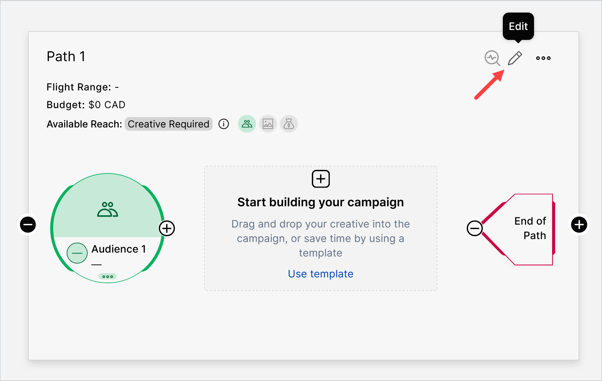Click the Available Reach info icon

click(224, 124)
